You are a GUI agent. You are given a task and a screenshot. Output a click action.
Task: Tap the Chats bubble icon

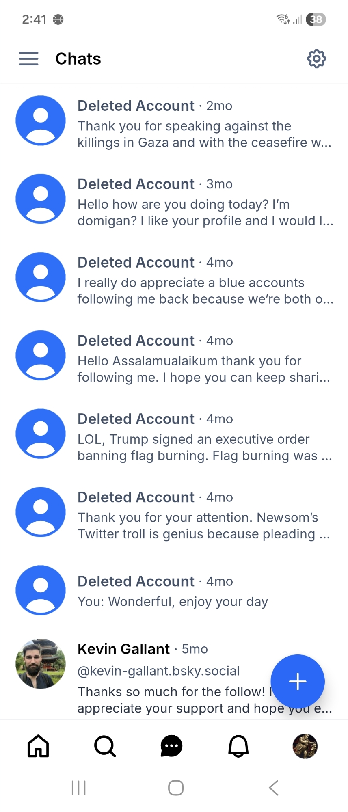[x=171, y=746]
